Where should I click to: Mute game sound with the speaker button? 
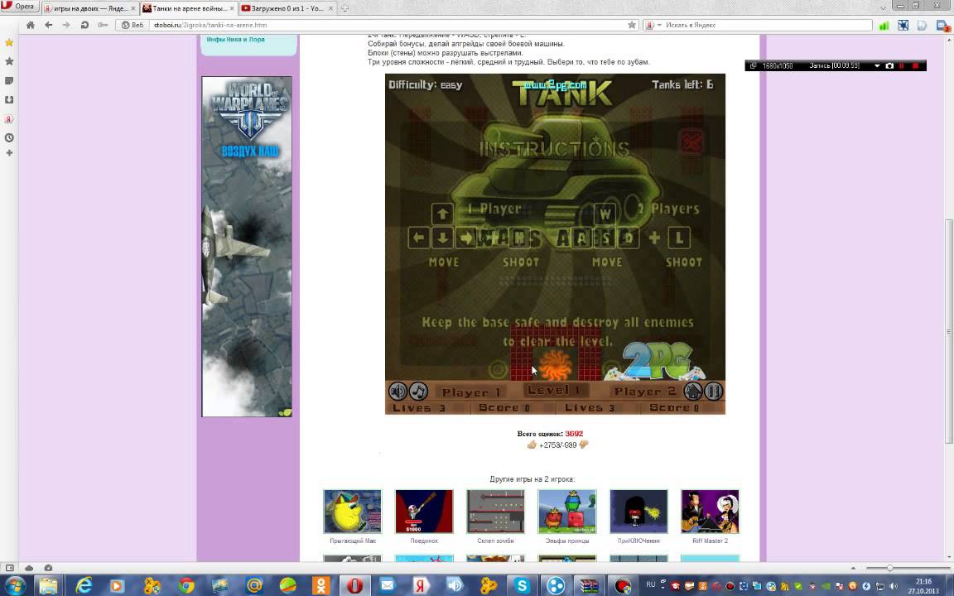pos(397,391)
